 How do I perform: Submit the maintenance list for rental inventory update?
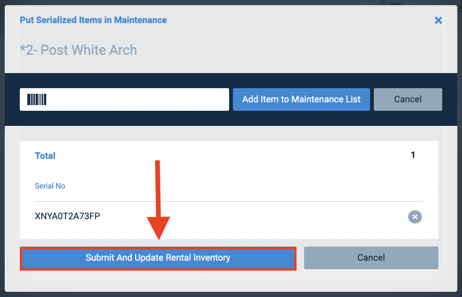pyautogui.click(x=158, y=258)
